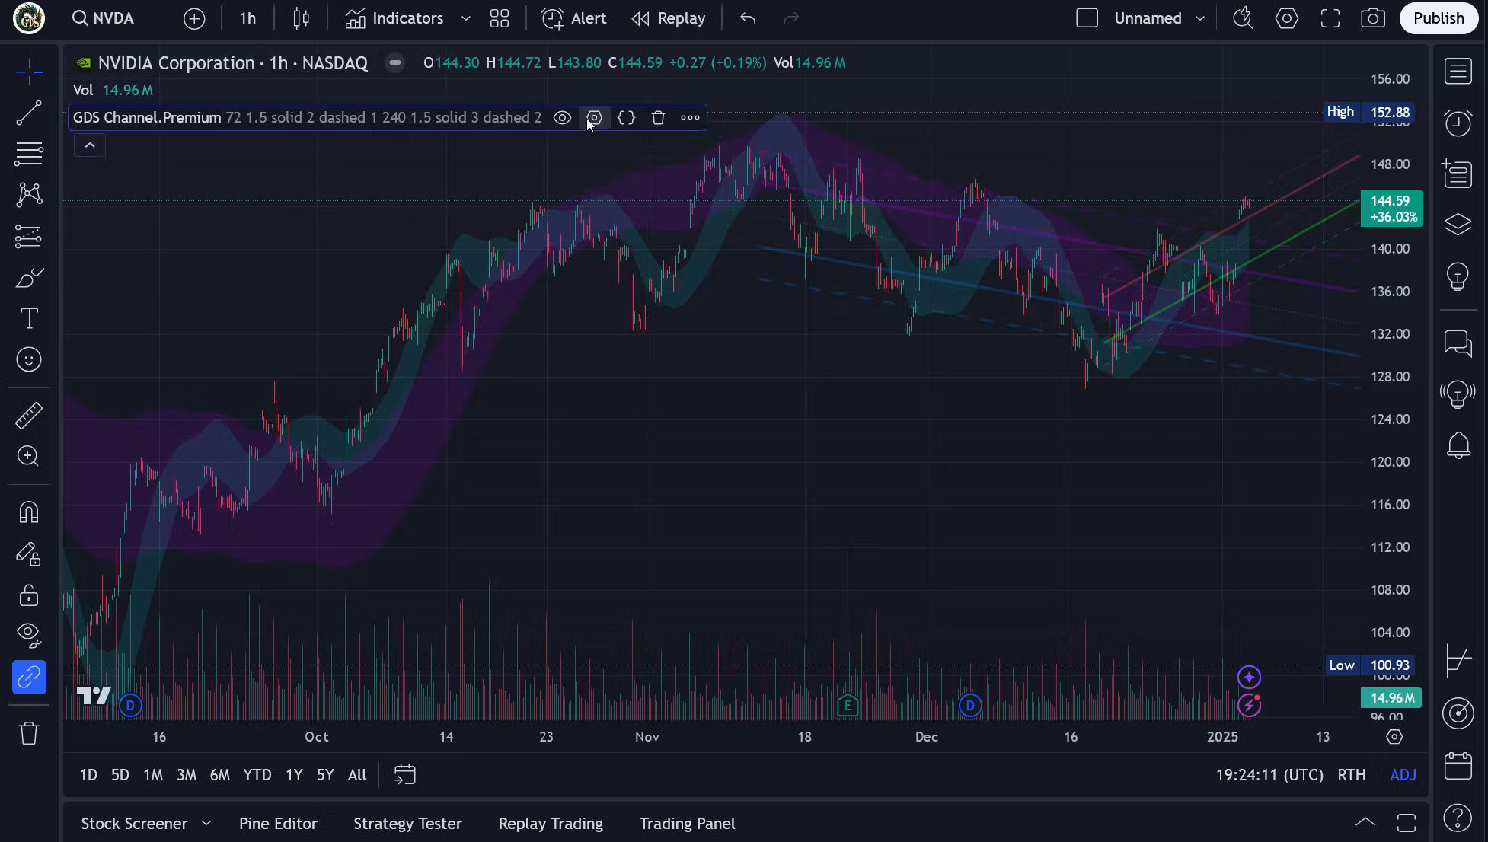Take a chart snapshot with the camera icon
1488x842 pixels.
pos(1373,18)
